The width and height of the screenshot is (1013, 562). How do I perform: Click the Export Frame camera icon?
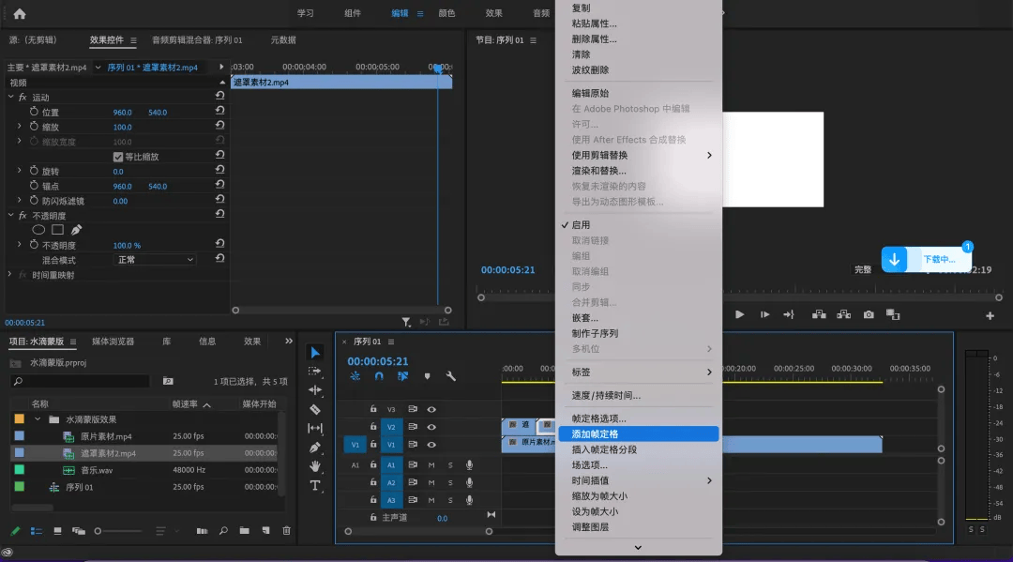click(x=869, y=314)
